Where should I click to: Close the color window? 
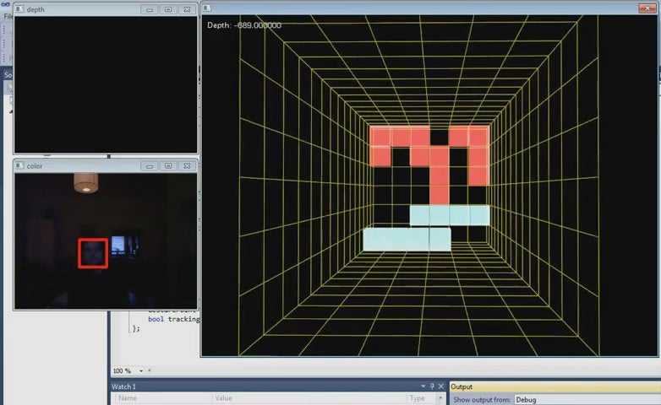[187, 166]
